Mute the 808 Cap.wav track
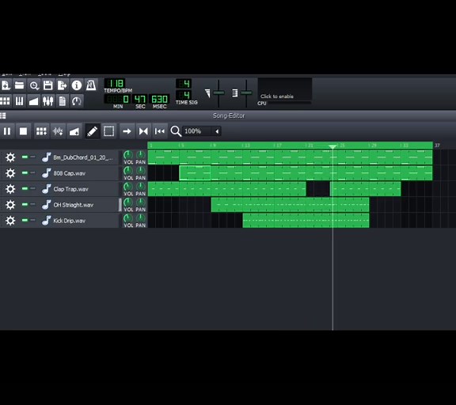Screen dimensions: 456x405 [25, 173]
